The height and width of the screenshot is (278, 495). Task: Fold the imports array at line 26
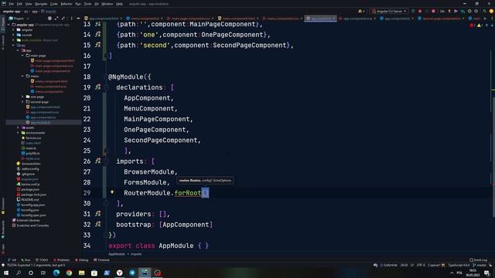[106, 161]
